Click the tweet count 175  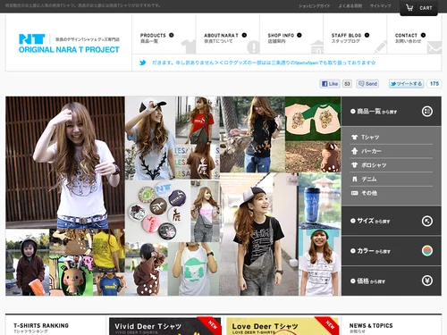coord(434,84)
